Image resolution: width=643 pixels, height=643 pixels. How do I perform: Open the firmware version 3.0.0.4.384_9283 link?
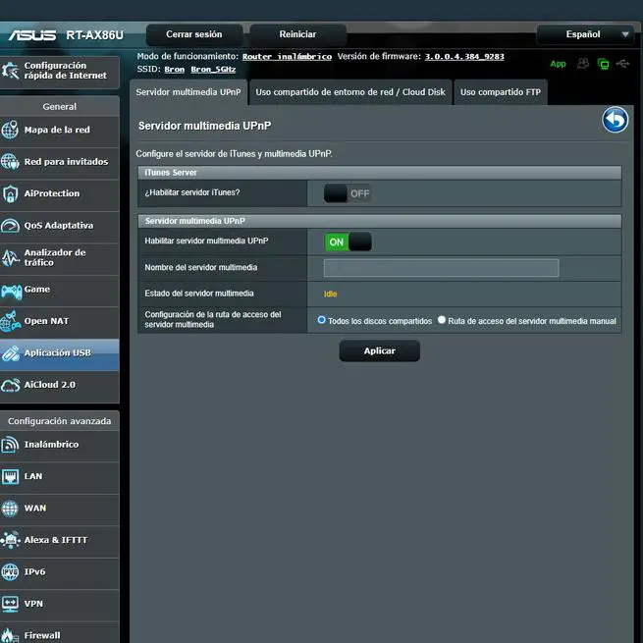point(464,57)
